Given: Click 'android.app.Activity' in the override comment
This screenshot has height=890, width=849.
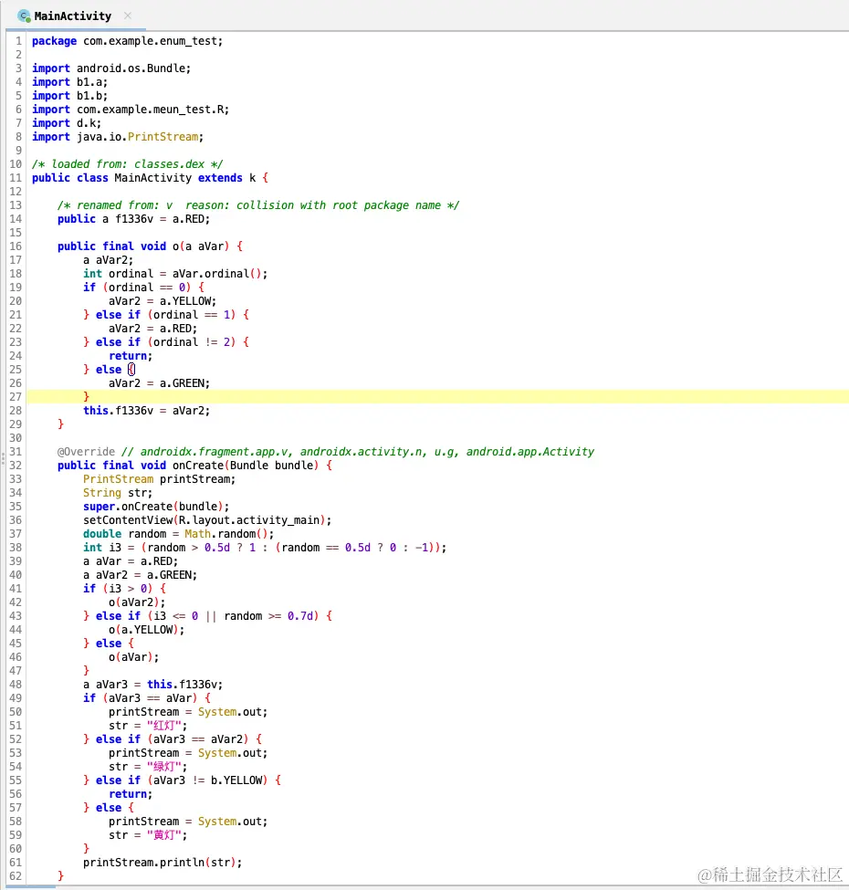Looking at the screenshot, I should click(x=530, y=452).
